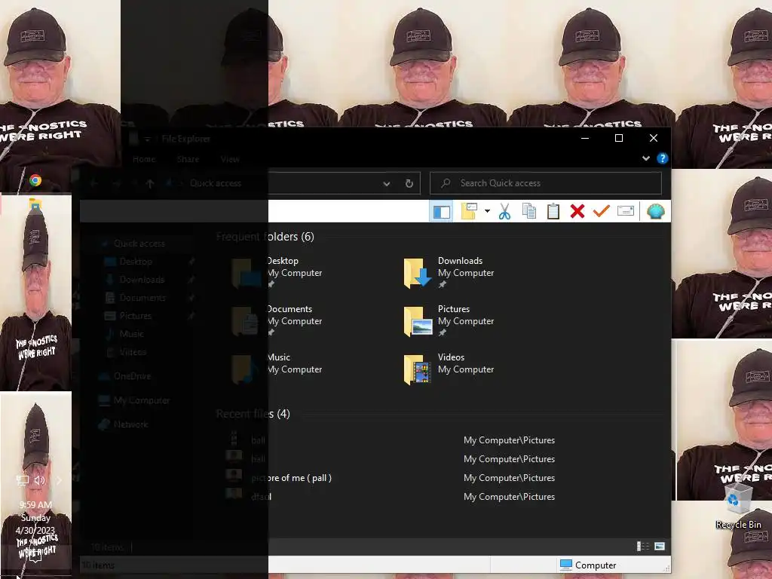Select Quick access in navigation tree
Screen dimensions: 772x579
139,244
